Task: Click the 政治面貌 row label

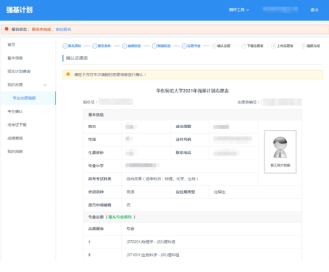Action: [x=183, y=126]
